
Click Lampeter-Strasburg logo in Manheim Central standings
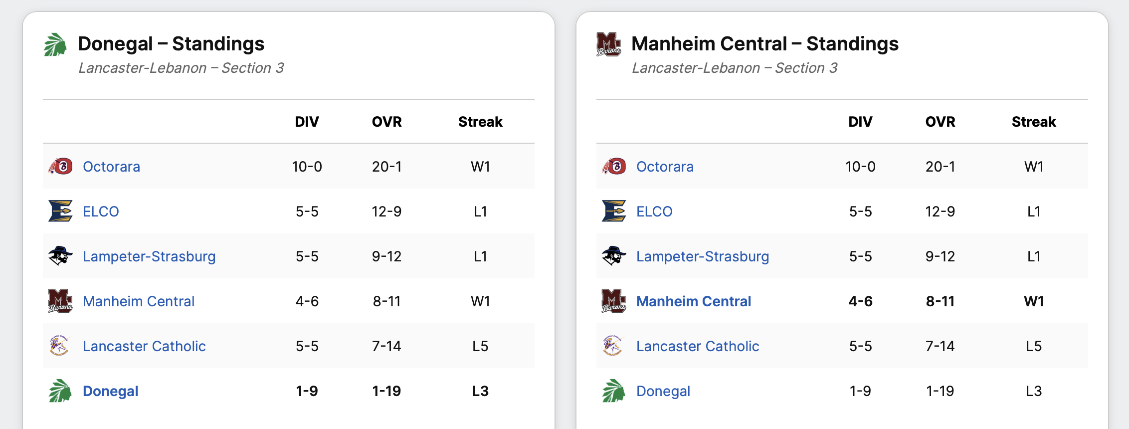pos(614,256)
